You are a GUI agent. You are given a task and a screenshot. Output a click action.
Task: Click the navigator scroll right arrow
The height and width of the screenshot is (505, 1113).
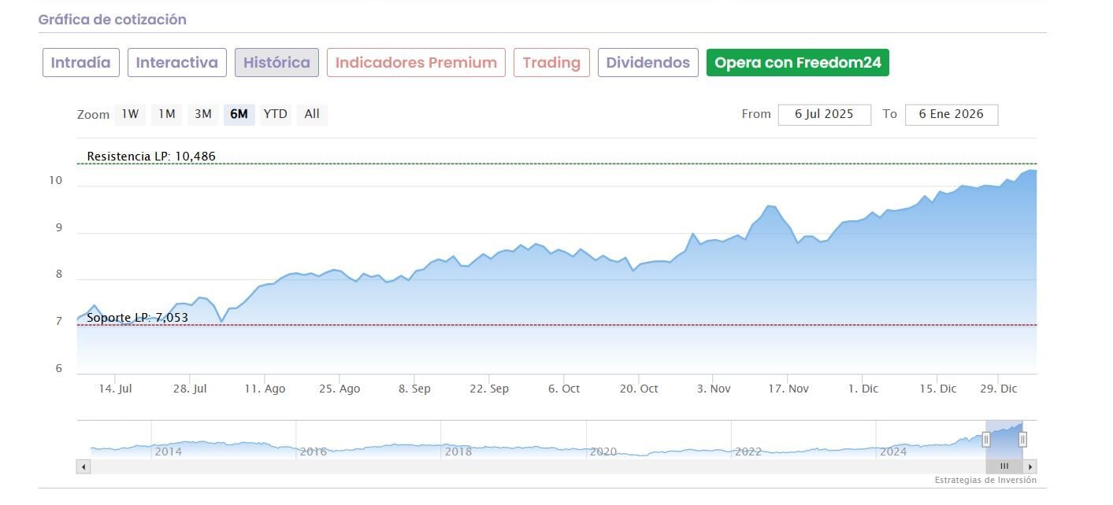pos(1030,466)
